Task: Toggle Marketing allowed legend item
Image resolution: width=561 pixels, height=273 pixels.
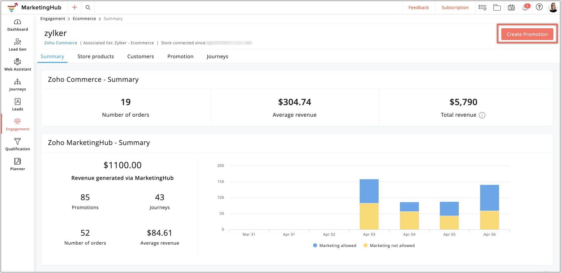Action: click(334, 246)
